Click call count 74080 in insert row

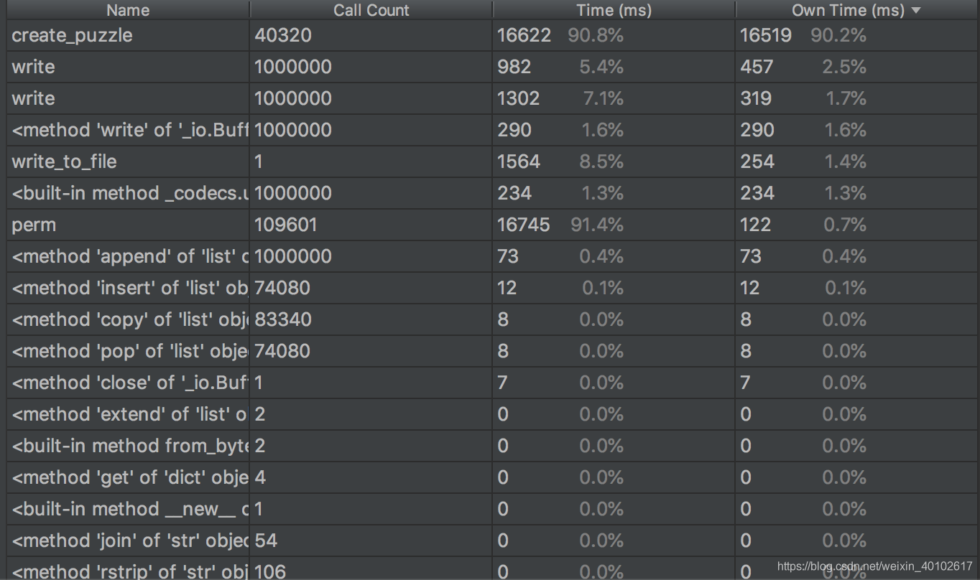pos(282,288)
